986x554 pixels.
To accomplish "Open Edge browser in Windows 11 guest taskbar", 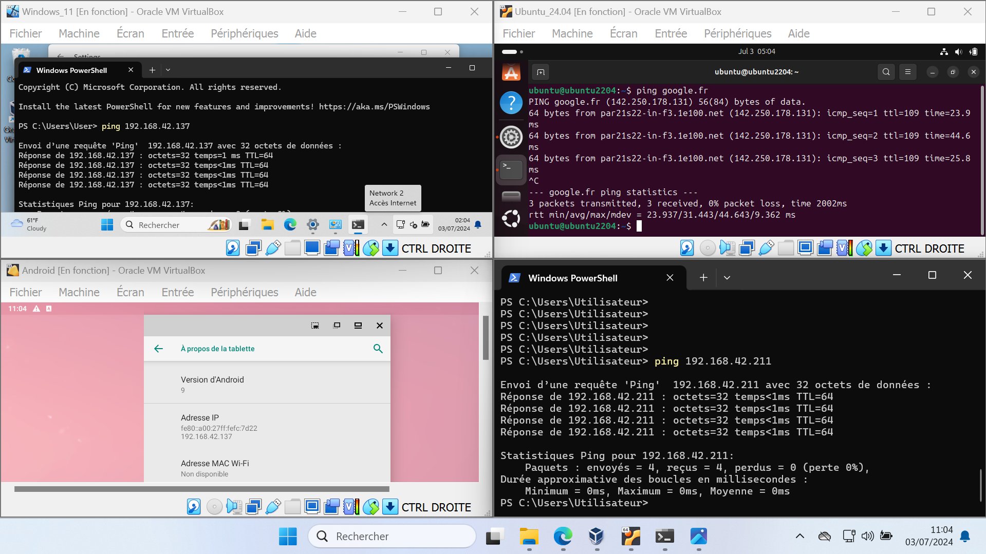I will [290, 224].
